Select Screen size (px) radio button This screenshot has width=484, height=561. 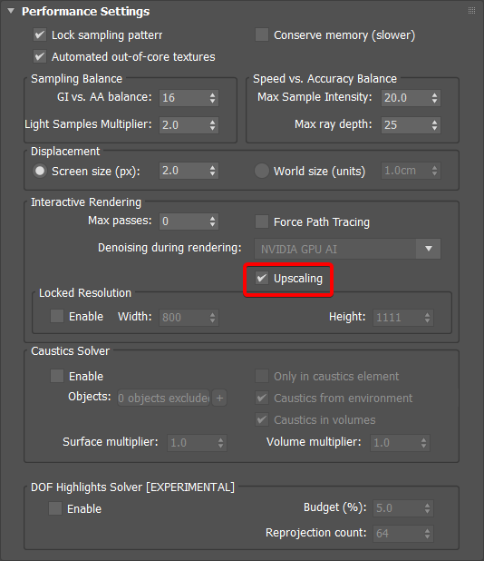pyautogui.click(x=40, y=171)
